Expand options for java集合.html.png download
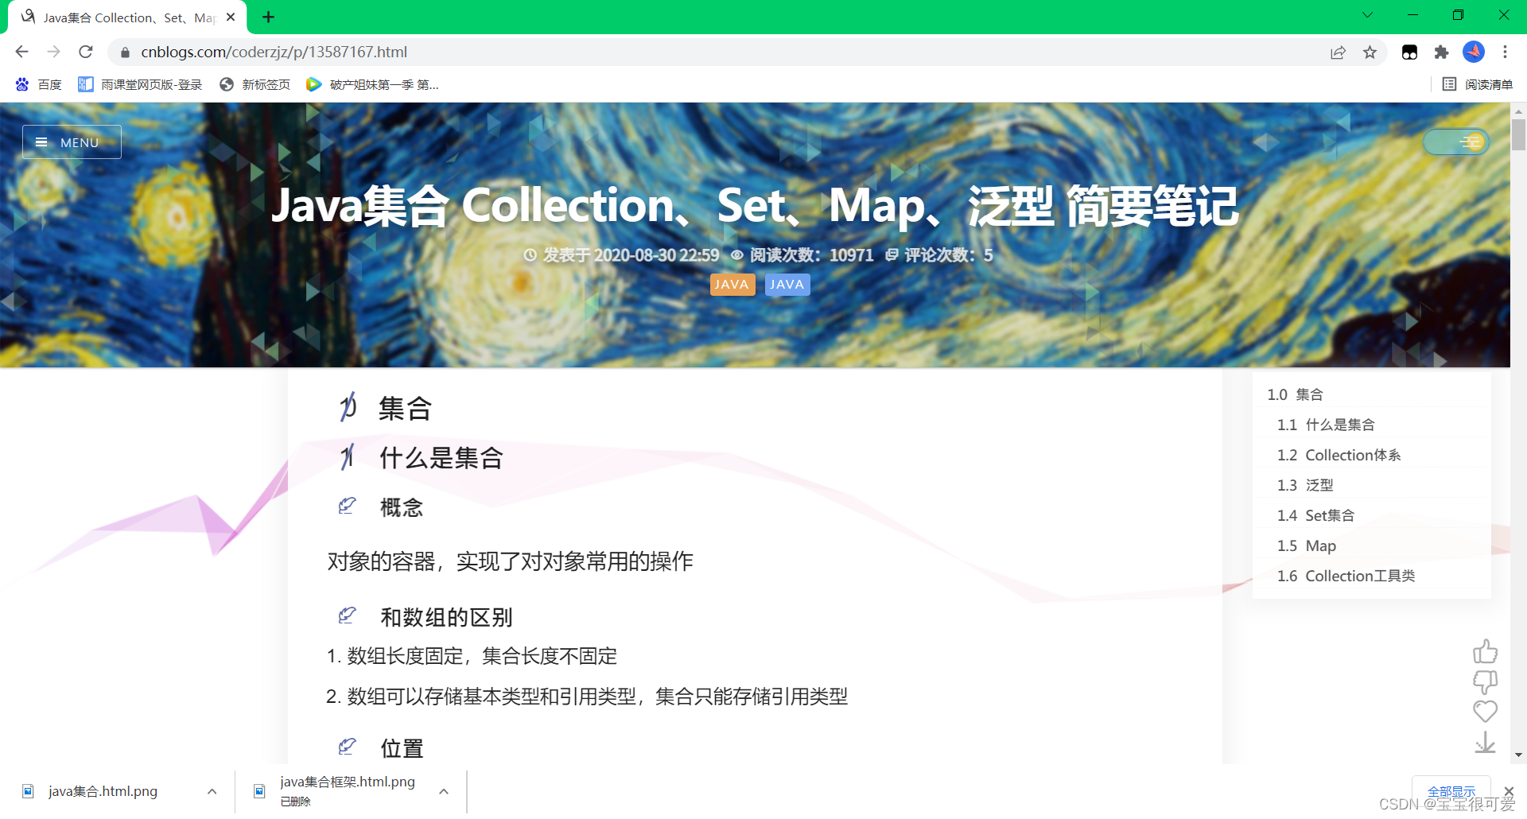 [212, 791]
